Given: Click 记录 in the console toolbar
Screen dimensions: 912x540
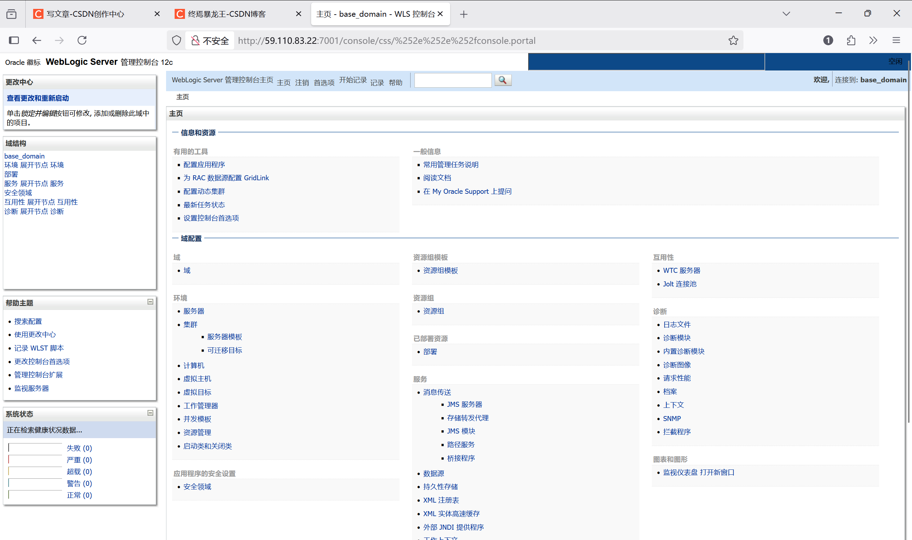Looking at the screenshot, I should 377,83.
